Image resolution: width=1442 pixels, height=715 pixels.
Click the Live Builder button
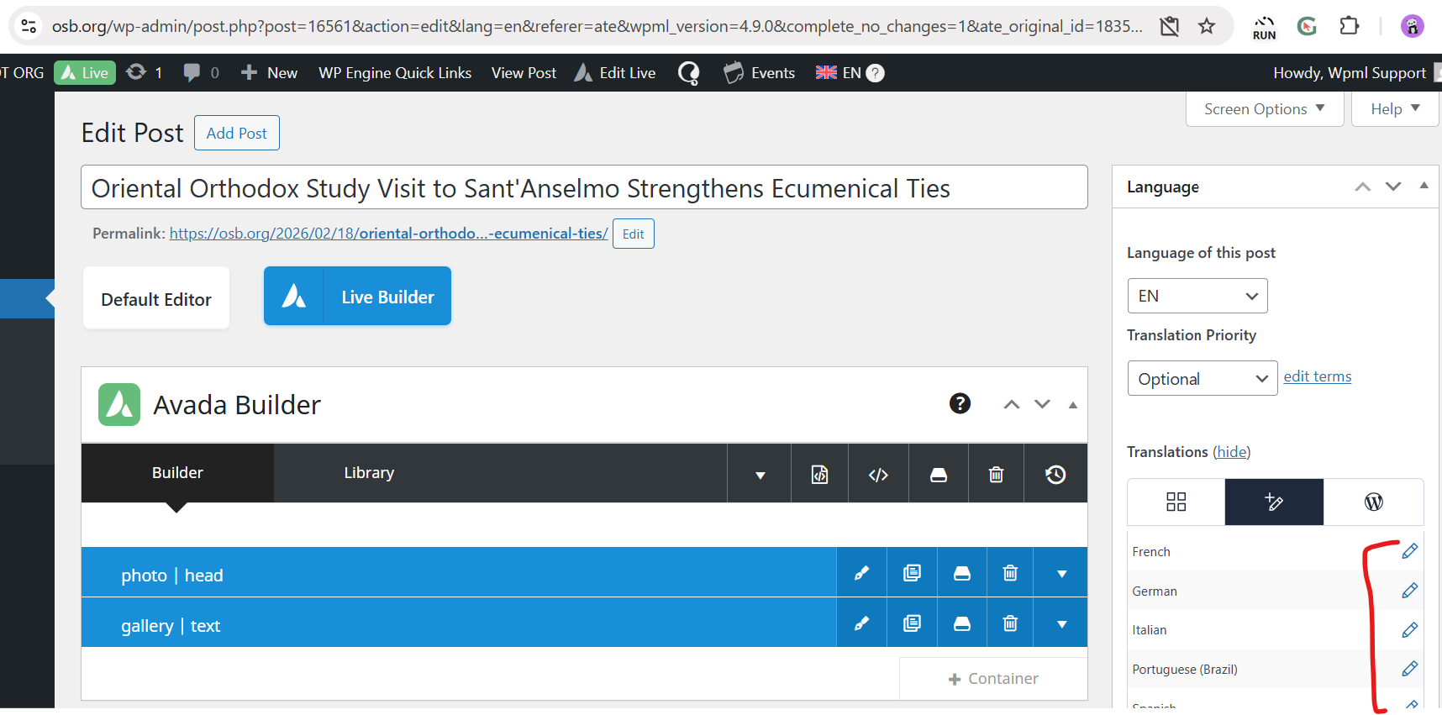click(x=357, y=297)
